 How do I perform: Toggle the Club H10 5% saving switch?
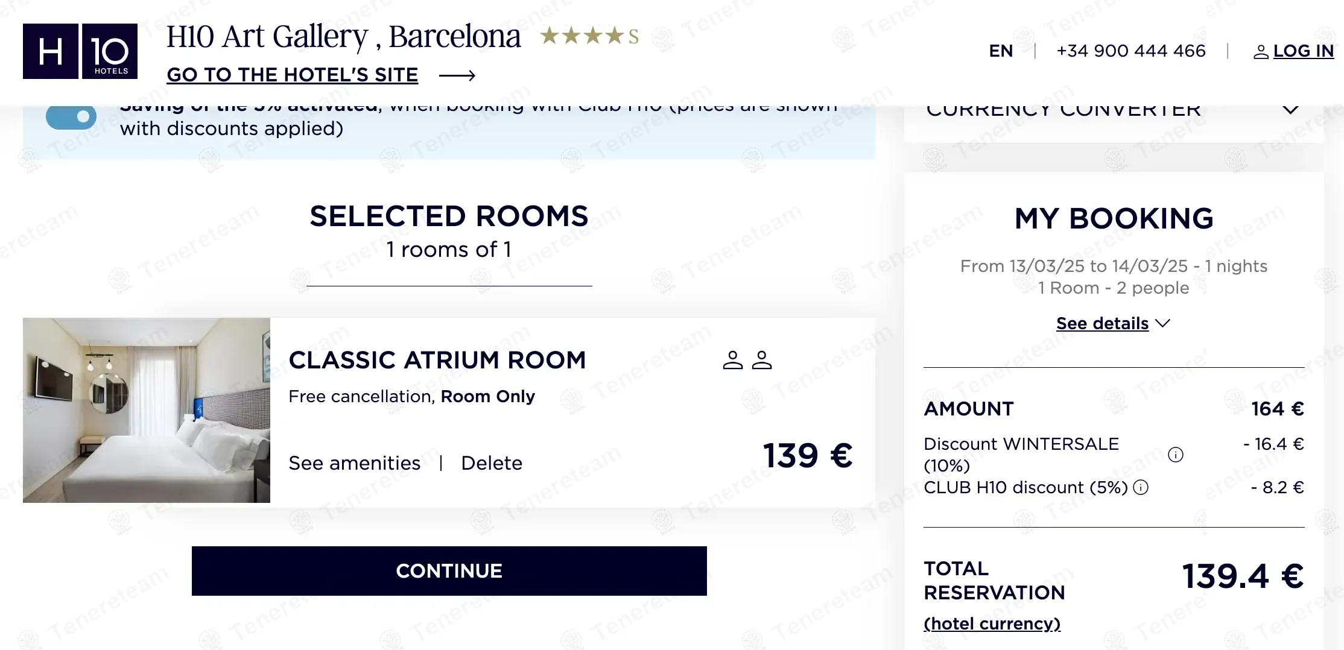[x=71, y=116]
